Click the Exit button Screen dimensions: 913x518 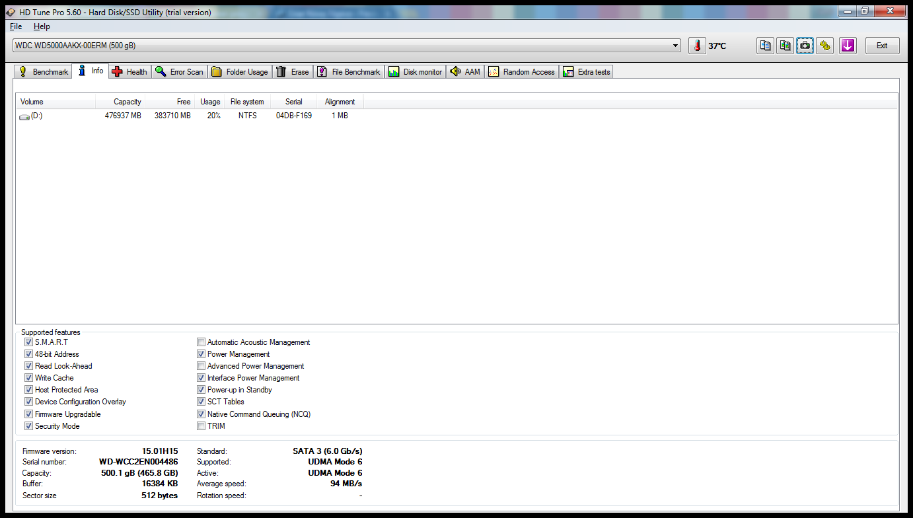pos(882,46)
